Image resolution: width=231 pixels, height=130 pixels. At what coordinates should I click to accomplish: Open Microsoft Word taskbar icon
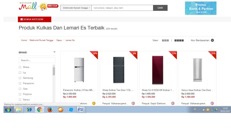pos(81,110)
